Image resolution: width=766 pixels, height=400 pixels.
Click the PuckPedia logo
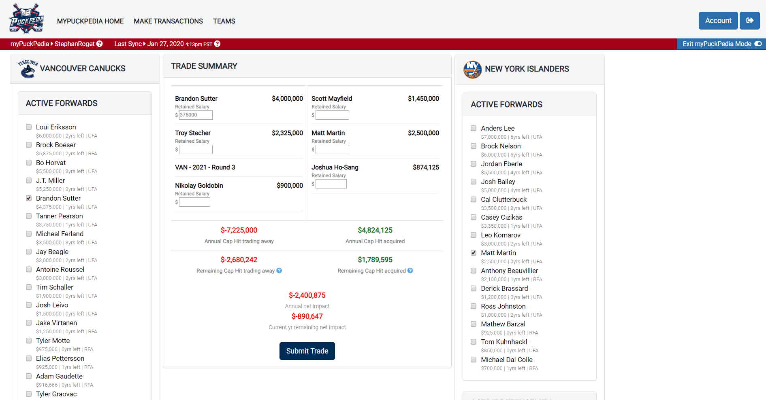[26, 19]
